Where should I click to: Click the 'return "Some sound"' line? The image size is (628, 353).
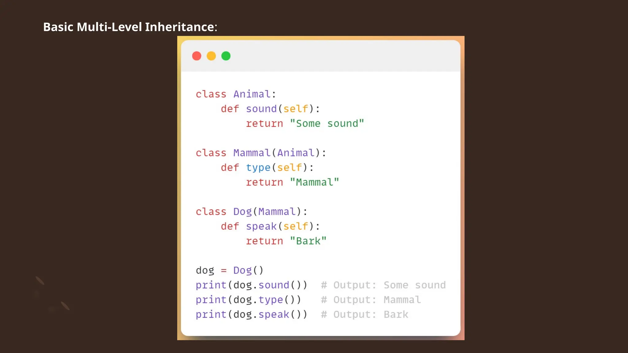coord(305,123)
